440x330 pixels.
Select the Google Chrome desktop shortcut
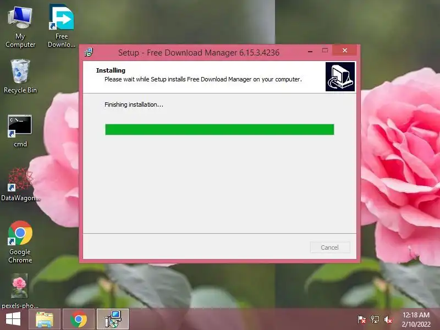click(x=20, y=242)
